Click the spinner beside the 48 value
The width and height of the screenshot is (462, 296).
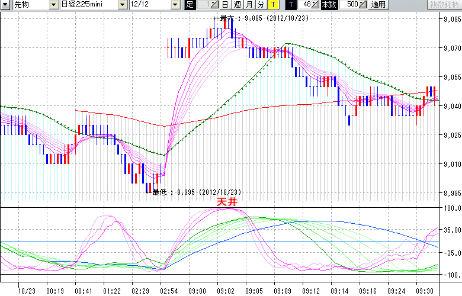(x=316, y=5)
